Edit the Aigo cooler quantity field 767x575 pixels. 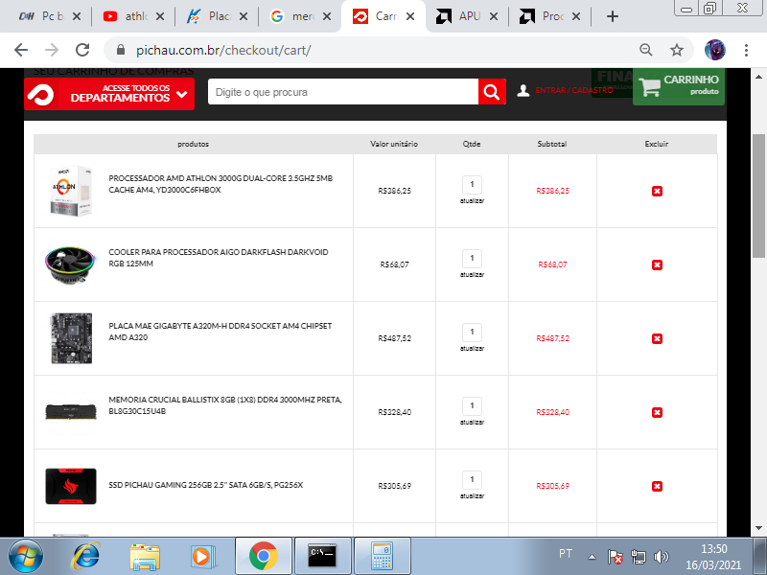tap(472, 258)
